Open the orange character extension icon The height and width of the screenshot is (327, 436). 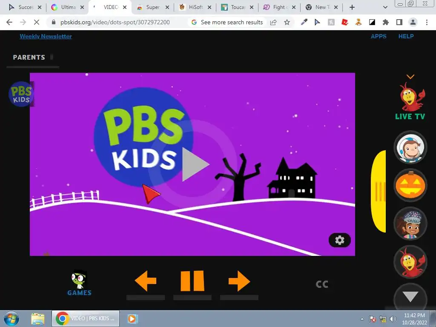[358, 22]
